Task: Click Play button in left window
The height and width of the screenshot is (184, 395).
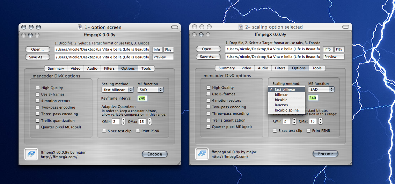Action: 169,50
